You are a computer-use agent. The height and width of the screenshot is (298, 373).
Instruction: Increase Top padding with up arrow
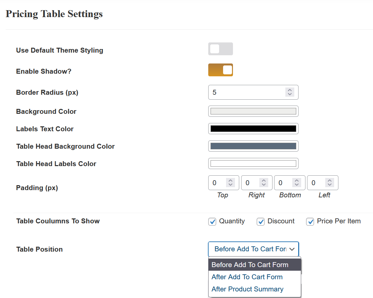tap(231, 181)
